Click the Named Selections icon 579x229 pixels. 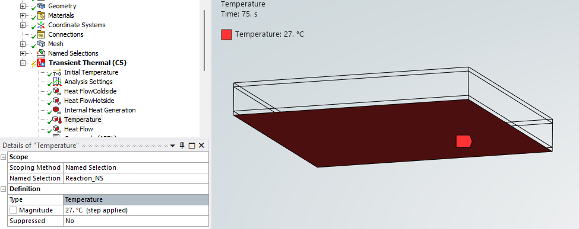41,53
